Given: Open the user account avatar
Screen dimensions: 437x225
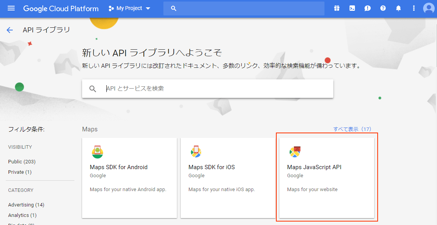Looking at the screenshot, I should tap(429, 8).
